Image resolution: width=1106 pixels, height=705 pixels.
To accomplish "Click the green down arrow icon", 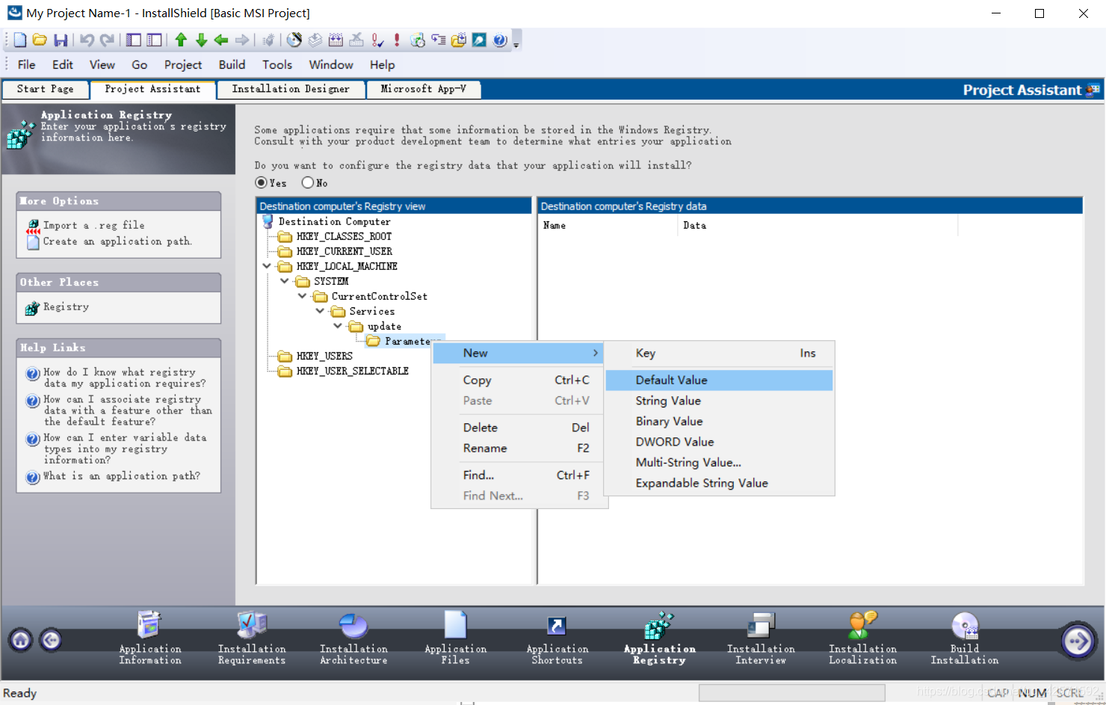I will pyautogui.click(x=201, y=40).
